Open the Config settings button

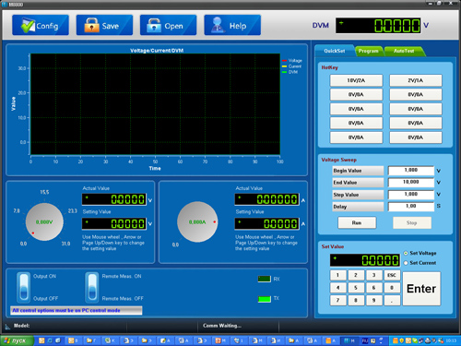41,25
